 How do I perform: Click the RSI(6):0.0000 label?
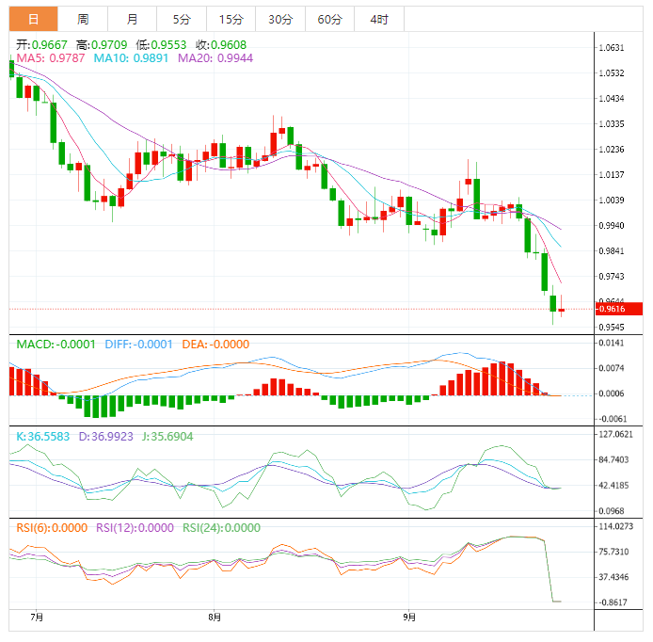pos(52,528)
